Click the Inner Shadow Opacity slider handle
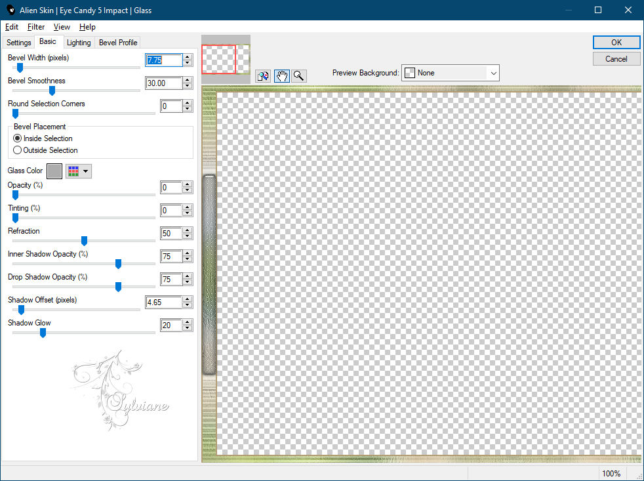Screen dimensions: 644x481 click(118, 264)
